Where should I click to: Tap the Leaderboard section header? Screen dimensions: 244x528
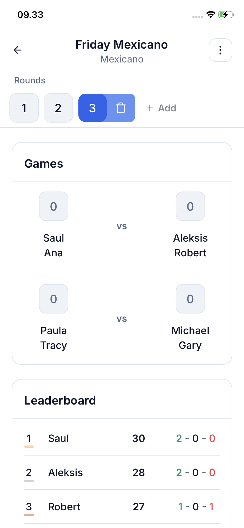click(x=60, y=401)
